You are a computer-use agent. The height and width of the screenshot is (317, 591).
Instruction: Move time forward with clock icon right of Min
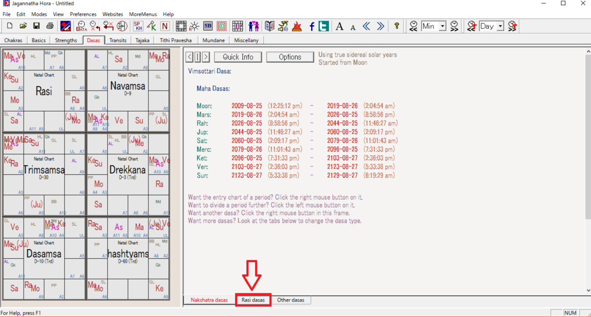pyautogui.click(x=454, y=26)
